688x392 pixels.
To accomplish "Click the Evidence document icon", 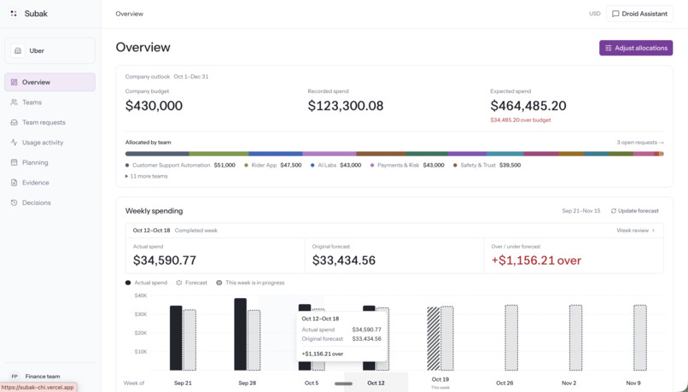I will tap(14, 183).
